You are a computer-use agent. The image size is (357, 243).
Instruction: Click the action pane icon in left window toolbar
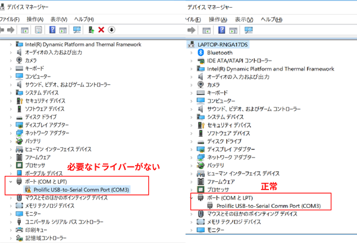[x=63, y=30]
